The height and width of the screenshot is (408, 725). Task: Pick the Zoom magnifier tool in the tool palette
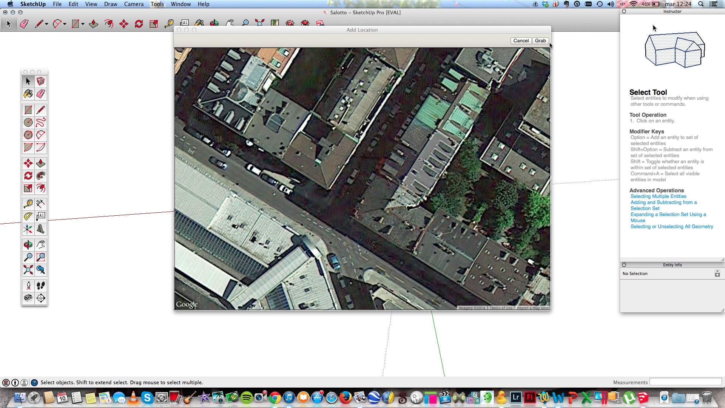click(x=28, y=257)
